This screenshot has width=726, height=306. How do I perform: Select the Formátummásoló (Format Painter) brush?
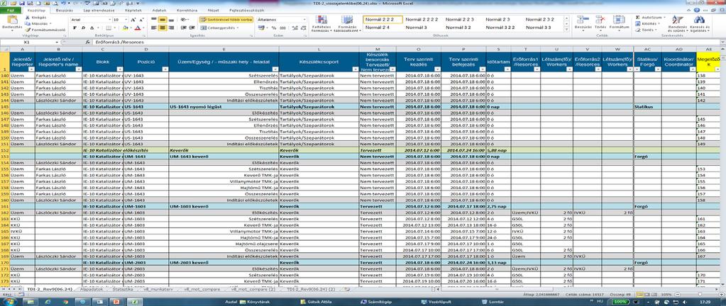coord(27,29)
